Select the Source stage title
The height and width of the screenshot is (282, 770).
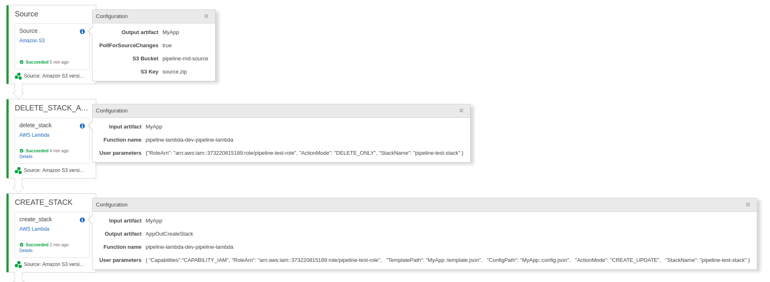(26, 14)
